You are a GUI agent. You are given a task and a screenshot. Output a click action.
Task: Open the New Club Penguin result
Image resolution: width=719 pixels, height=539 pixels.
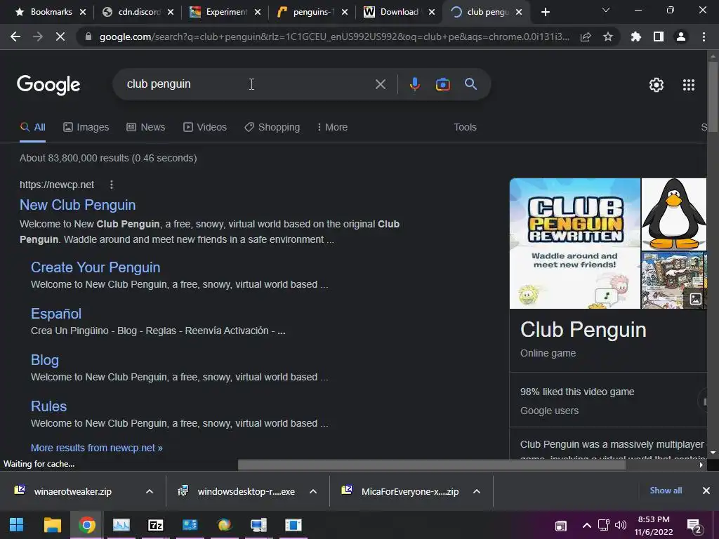[x=77, y=205]
